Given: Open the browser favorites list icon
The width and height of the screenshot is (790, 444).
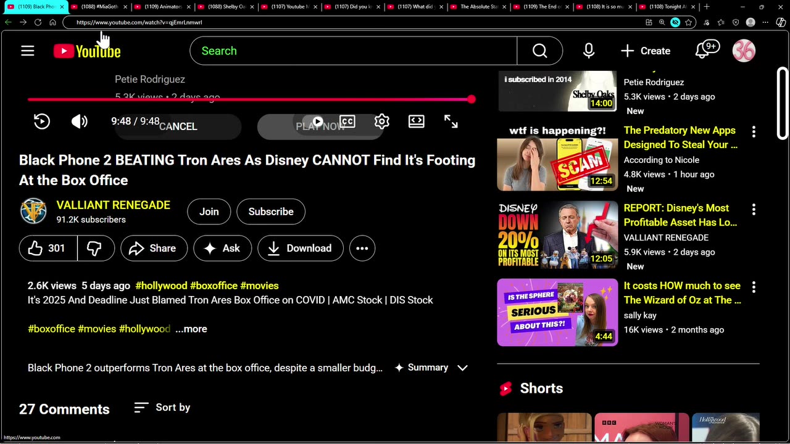Looking at the screenshot, I should [x=721, y=22].
